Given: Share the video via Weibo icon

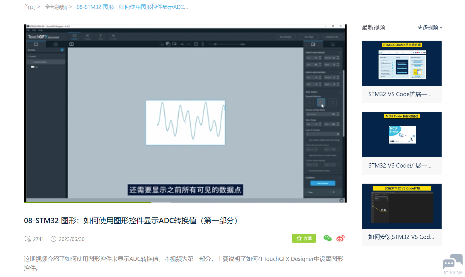Looking at the screenshot, I should click(x=340, y=238).
